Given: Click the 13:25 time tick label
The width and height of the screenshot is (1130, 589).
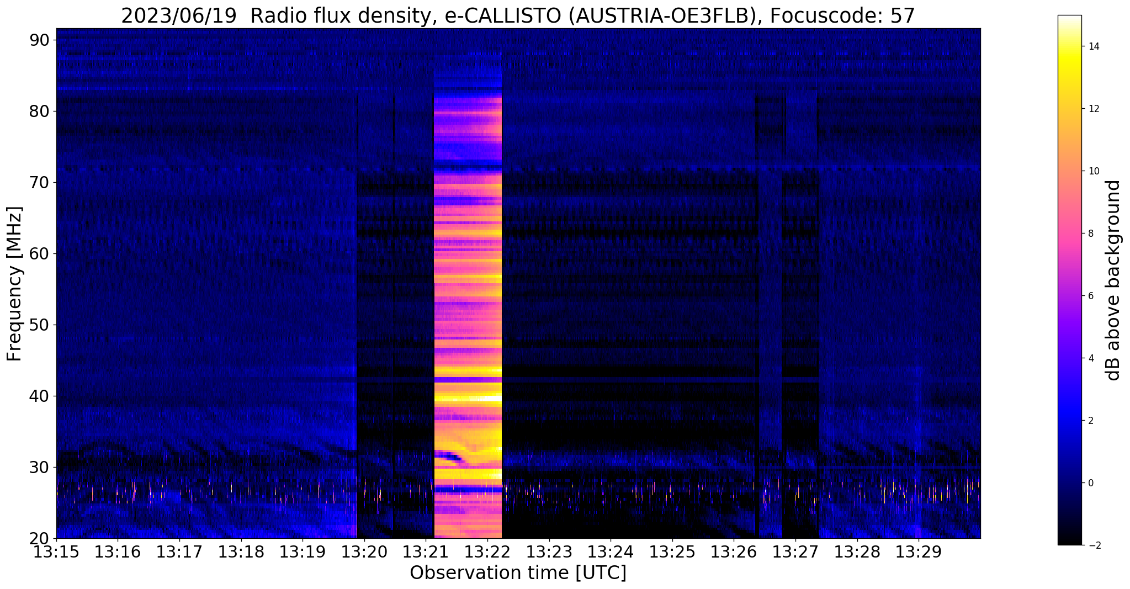Looking at the screenshot, I should coord(672,552).
